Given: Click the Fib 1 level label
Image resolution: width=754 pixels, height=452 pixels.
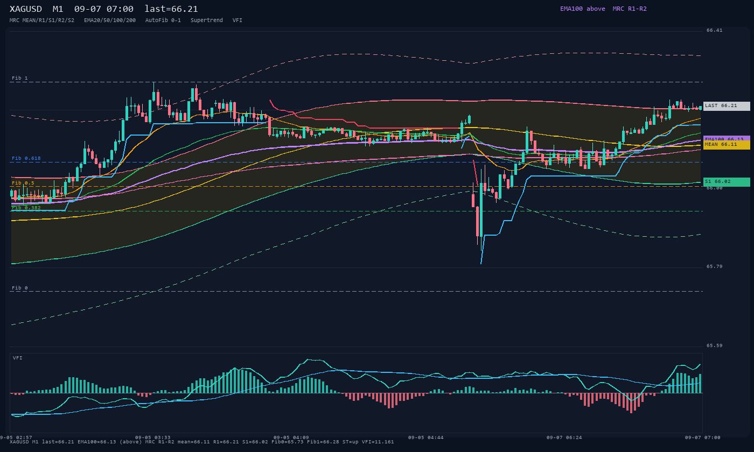Looking at the screenshot, I should coord(20,78).
